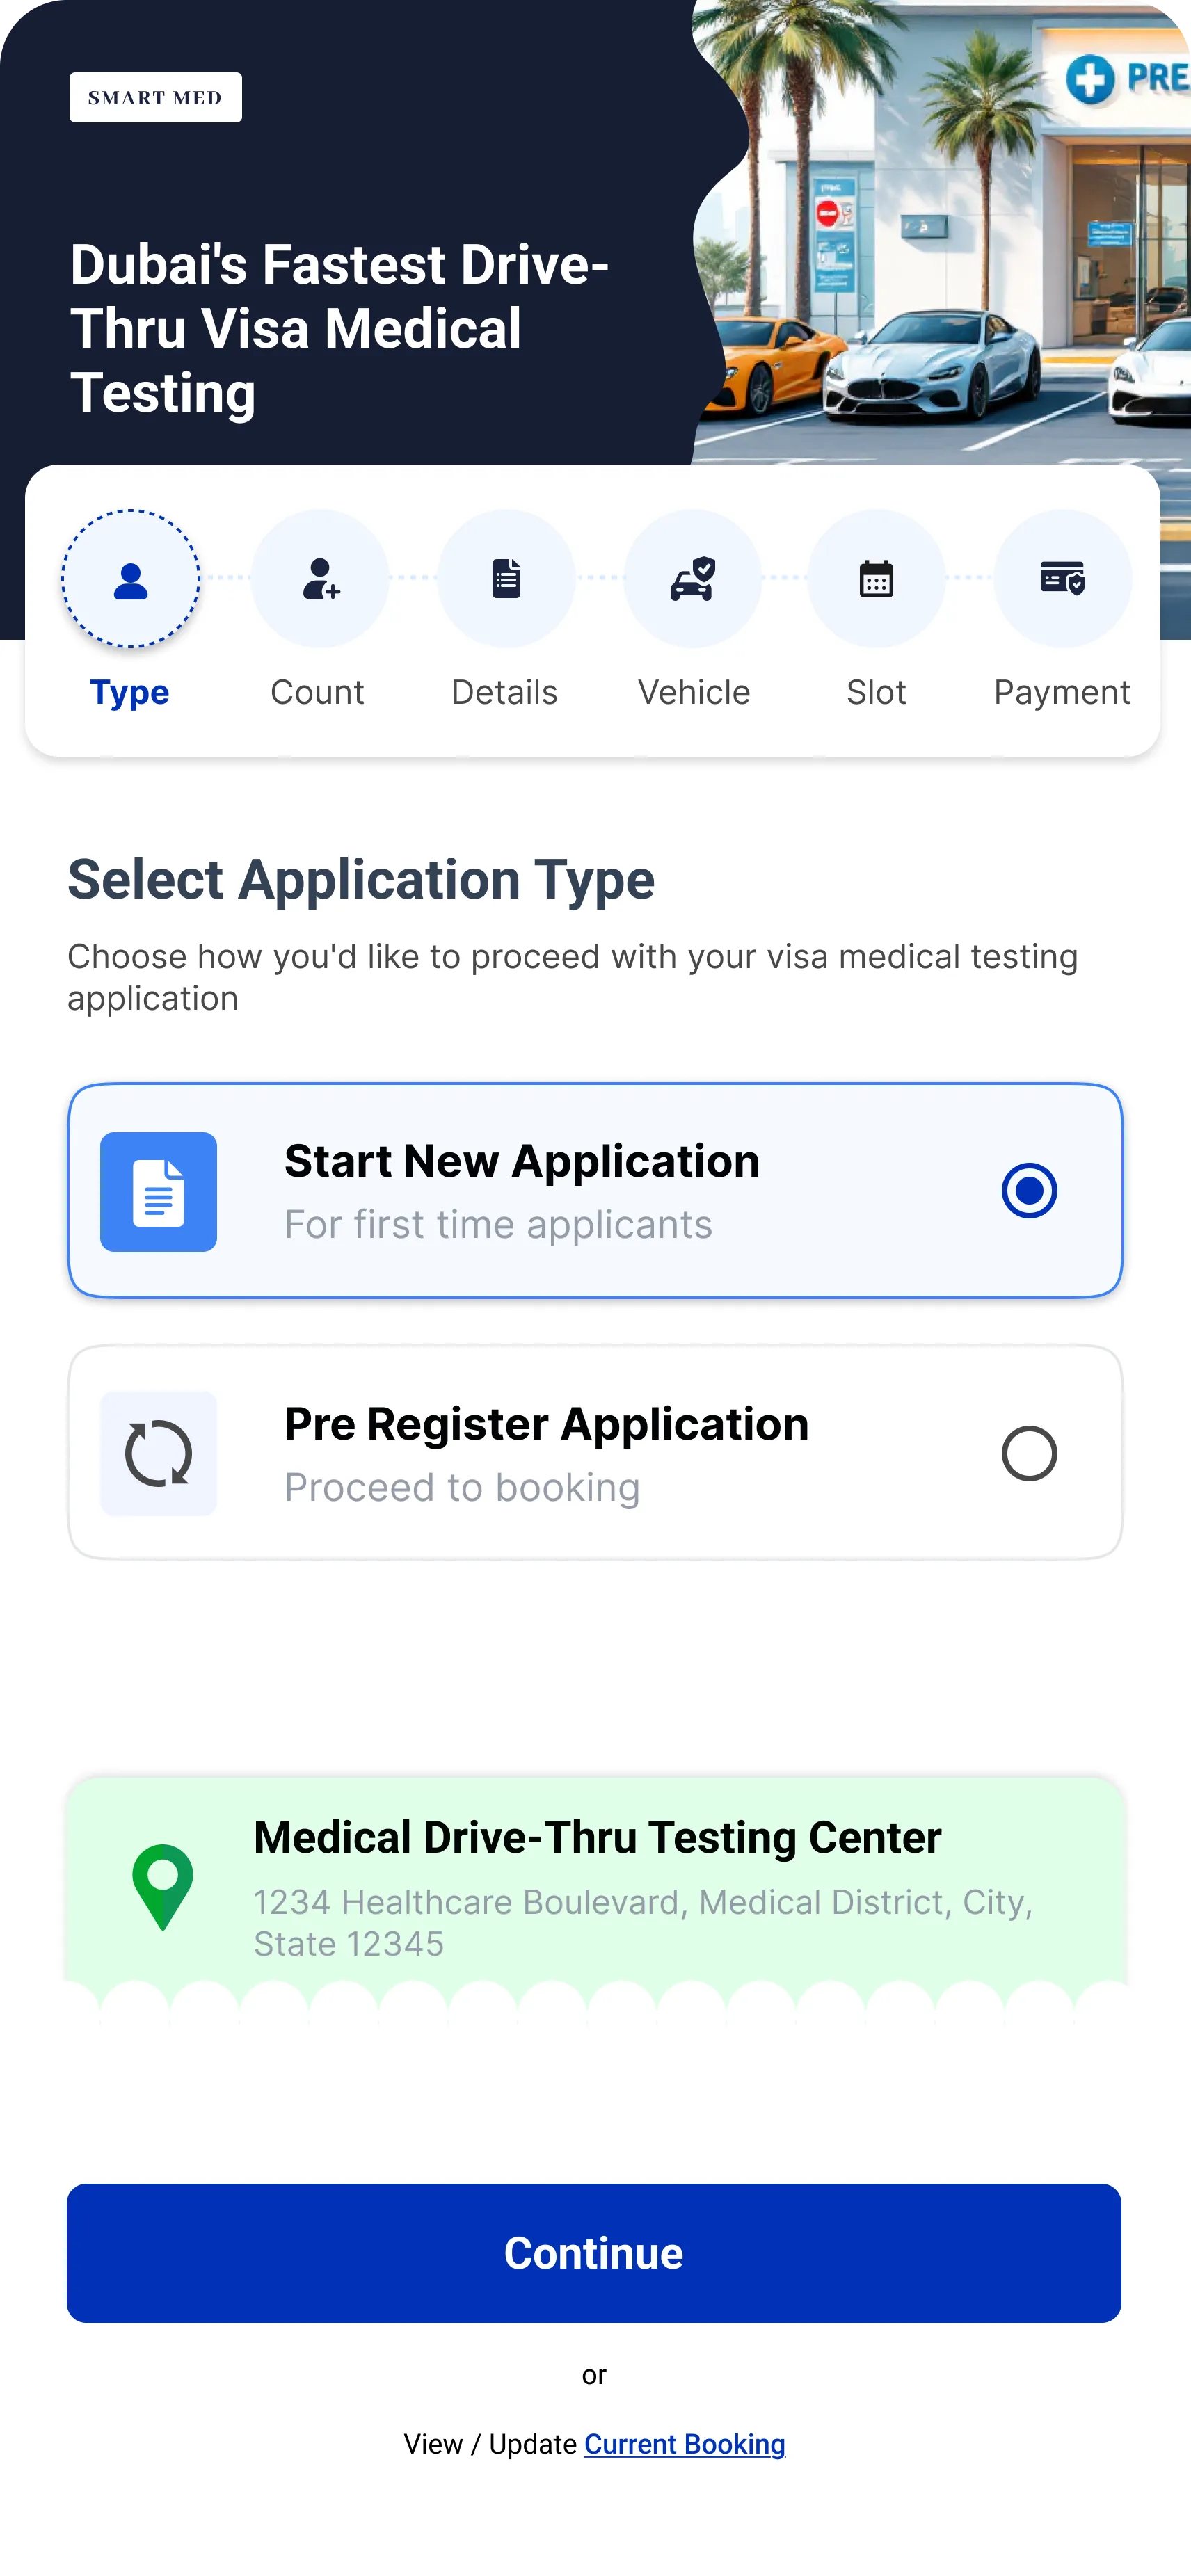Click the Pre Register Application title text
Viewport: 1191px width, 2576px height.
(546, 1424)
